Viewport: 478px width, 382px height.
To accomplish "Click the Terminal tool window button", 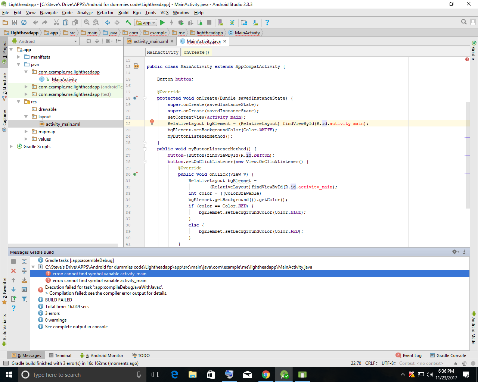I will [x=60, y=356].
